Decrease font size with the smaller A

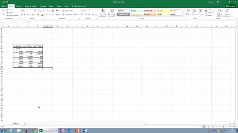coord(44,11)
